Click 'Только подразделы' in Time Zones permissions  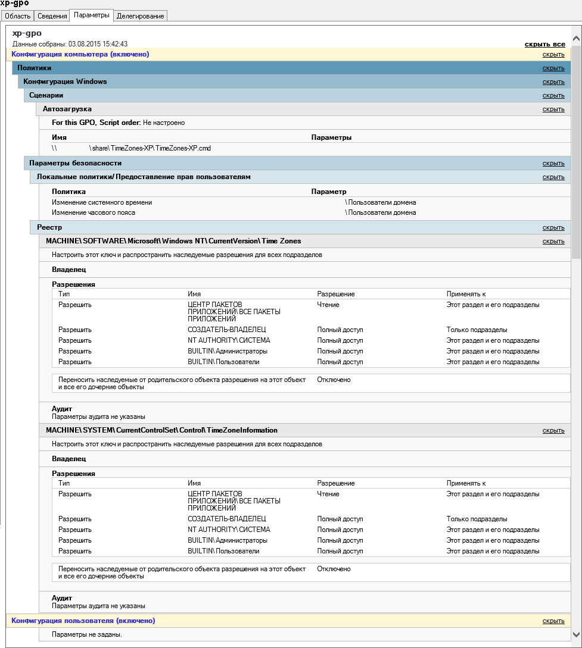477,330
